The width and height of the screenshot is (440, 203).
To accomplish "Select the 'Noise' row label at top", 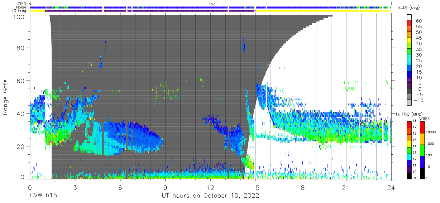I will pyautogui.click(x=21, y=7).
